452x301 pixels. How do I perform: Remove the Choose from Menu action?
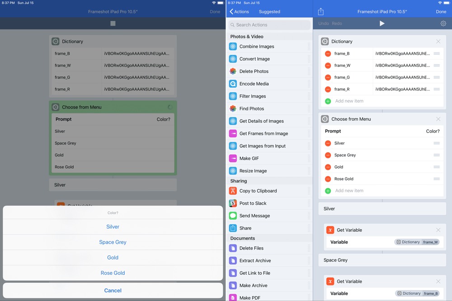click(438, 119)
